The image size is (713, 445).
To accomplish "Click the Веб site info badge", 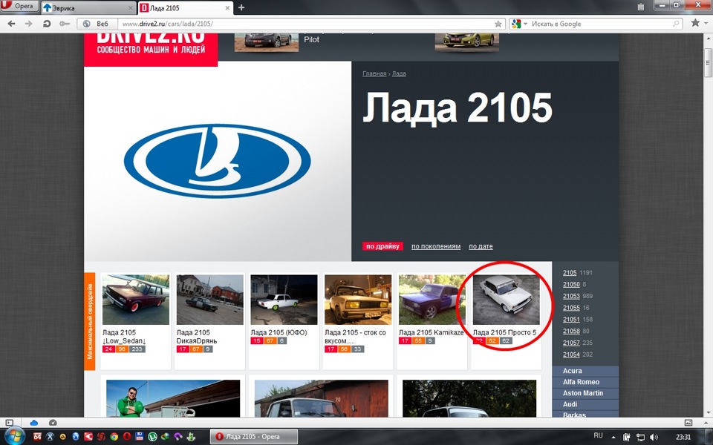I will (97, 24).
